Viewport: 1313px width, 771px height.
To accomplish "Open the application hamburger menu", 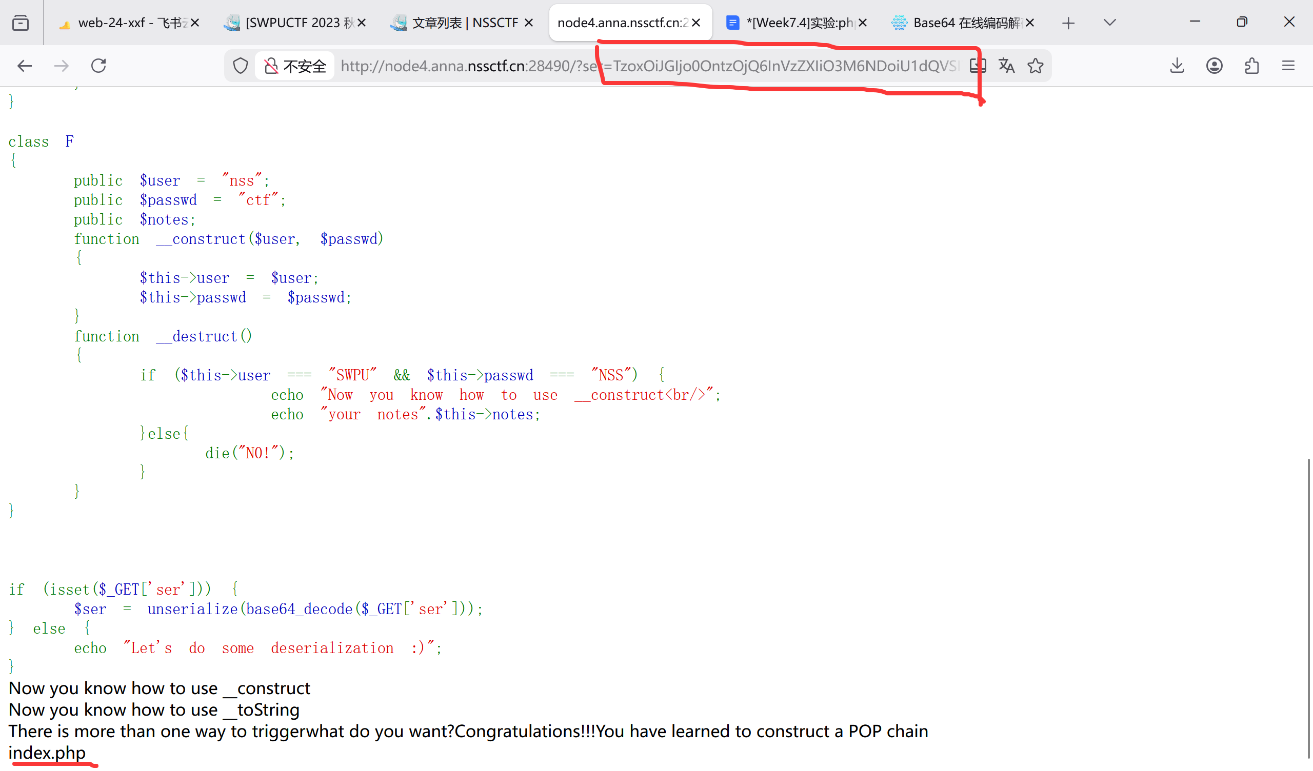I will 1288,66.
